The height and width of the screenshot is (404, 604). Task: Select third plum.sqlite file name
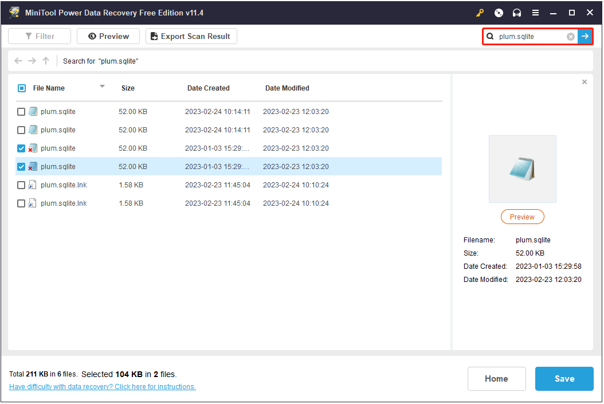pyautogui.click(x=58, y=148)
